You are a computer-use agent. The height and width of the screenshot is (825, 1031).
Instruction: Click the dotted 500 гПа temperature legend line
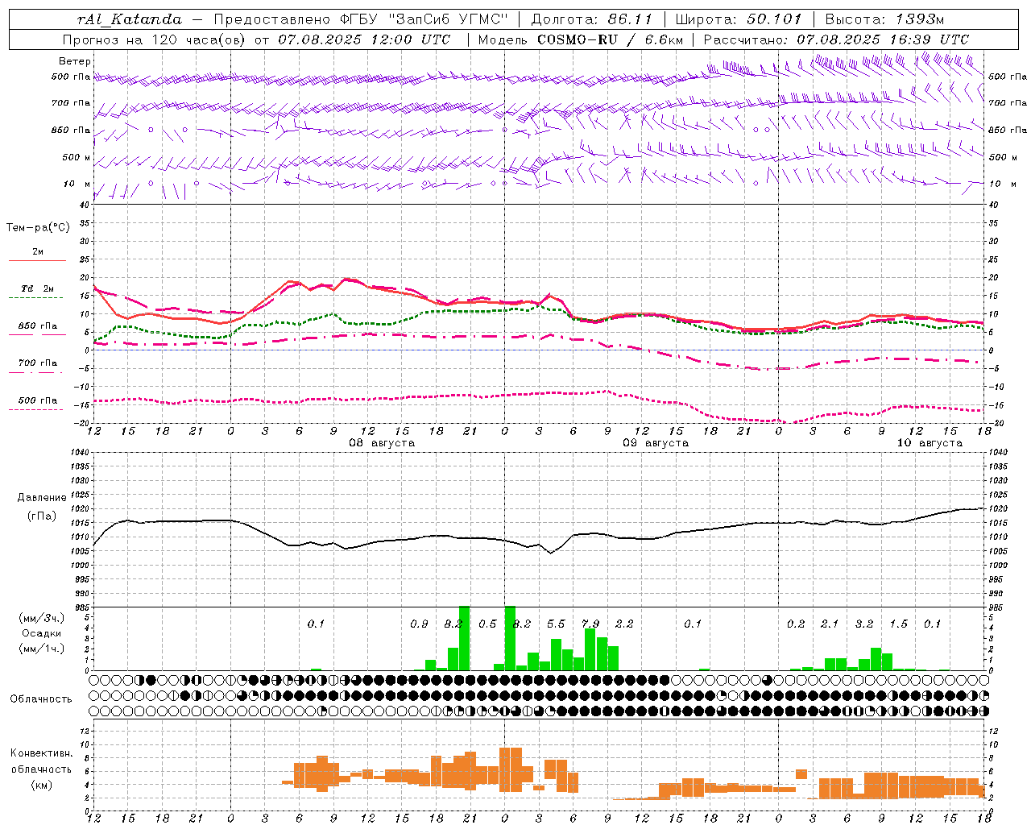37,409
